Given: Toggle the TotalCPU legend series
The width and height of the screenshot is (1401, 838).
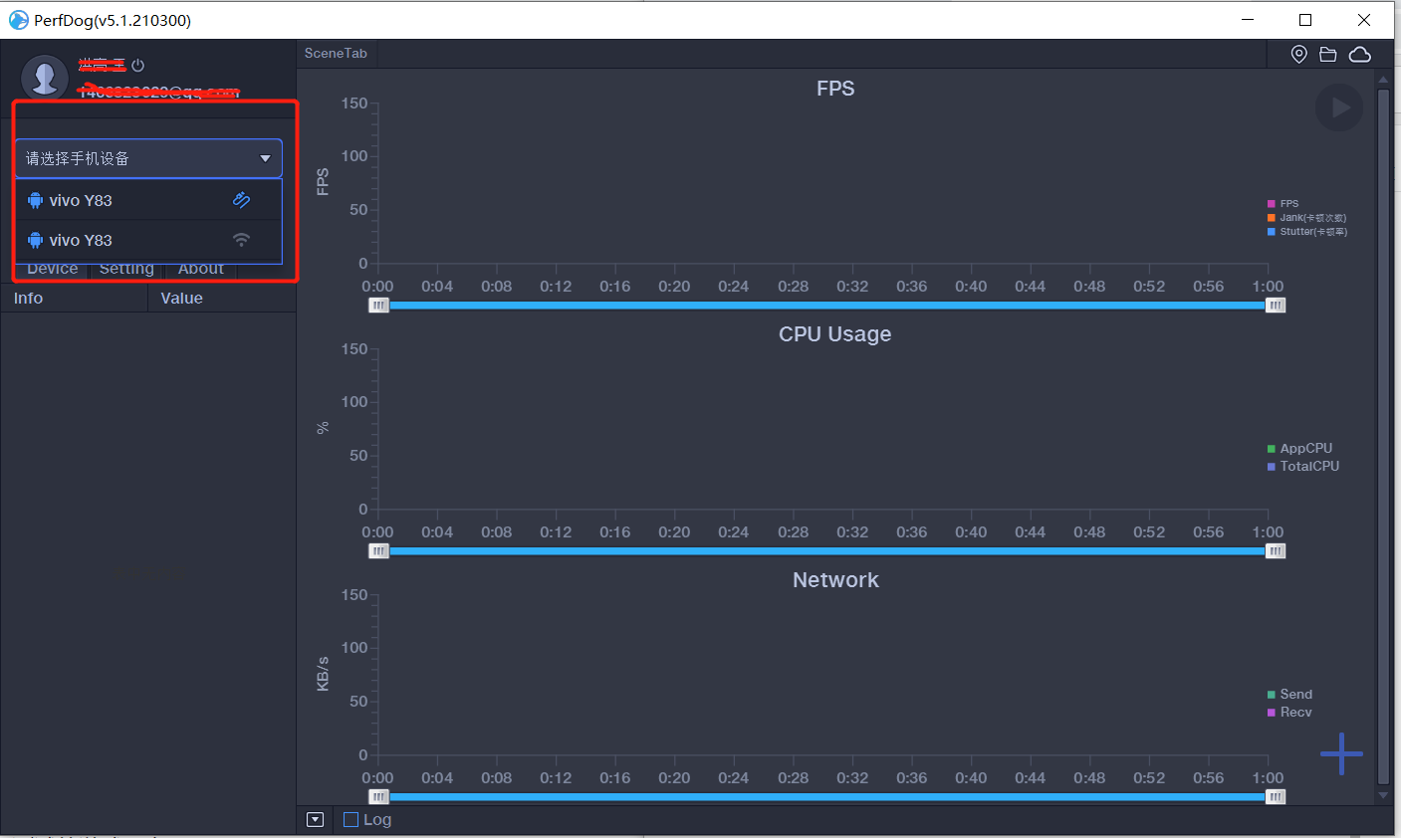Looking at the screenshot, I should pos(1303,466).
